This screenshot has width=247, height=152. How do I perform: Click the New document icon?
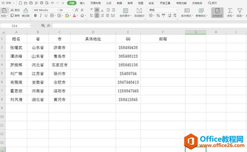pos(20,3)
